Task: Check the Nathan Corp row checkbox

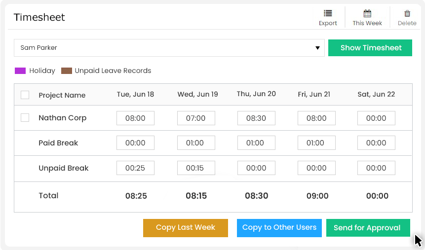Action: tap(25, 118)
